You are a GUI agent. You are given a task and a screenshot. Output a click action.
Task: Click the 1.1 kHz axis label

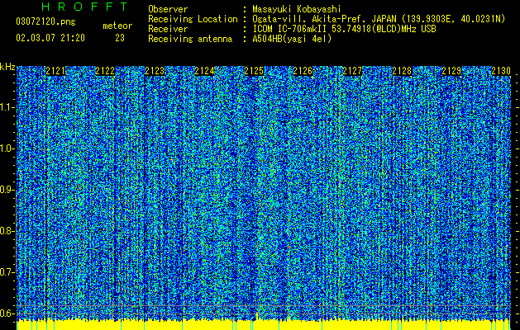click(x=7, y=107)
